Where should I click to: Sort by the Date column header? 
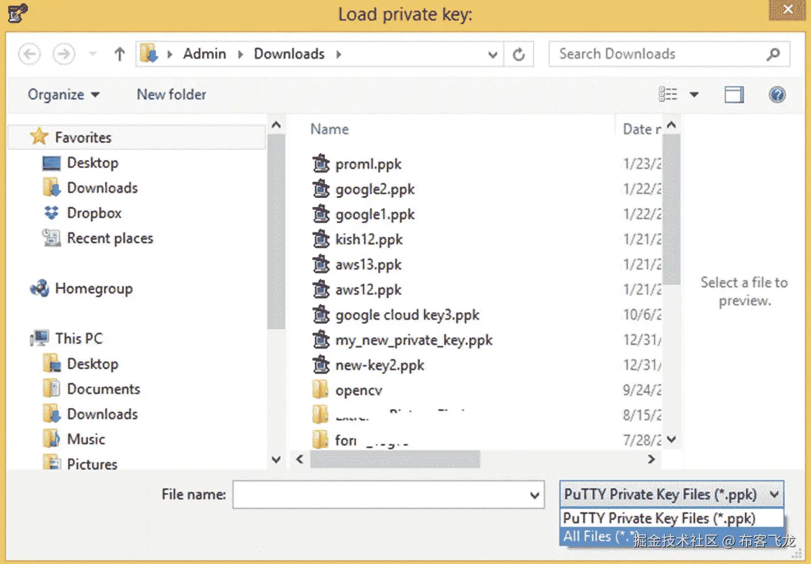pyautogui.click(x=641, y=129)
